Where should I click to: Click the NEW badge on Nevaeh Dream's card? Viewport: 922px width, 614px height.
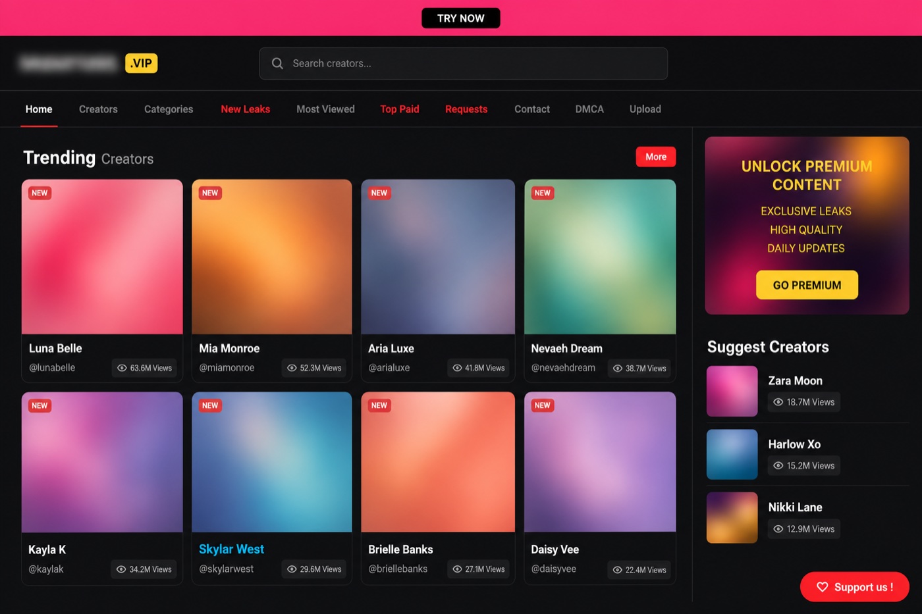pyautogui.click(x=543, y=193)
